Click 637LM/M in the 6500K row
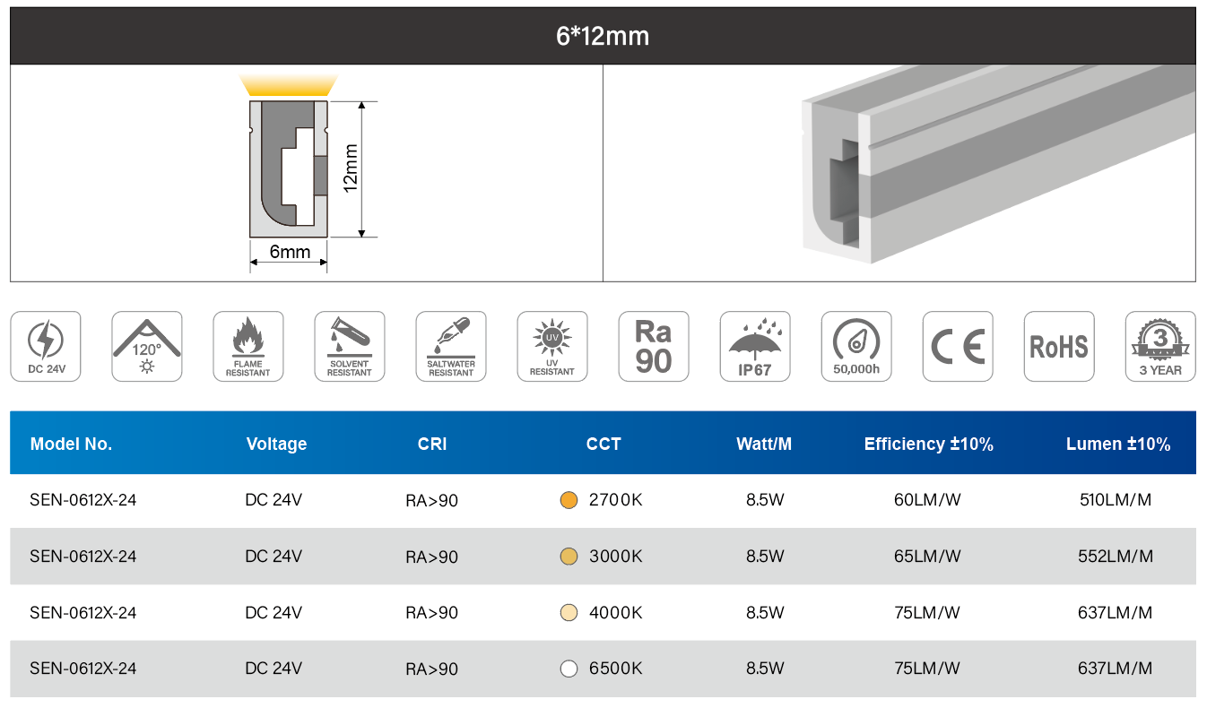1207x708 pixels. (x=1116, y=669)
